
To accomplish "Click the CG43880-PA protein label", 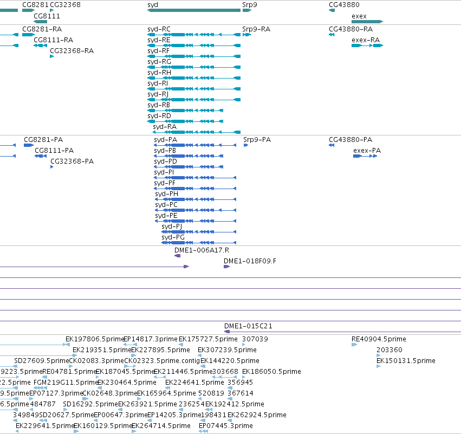I will click(350, 140).
